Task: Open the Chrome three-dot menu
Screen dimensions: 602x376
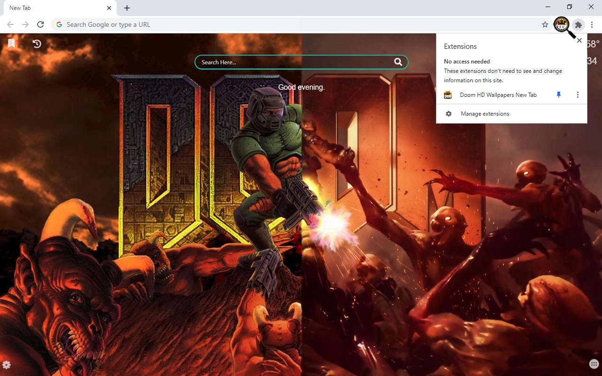Action: tap(592, 24)
